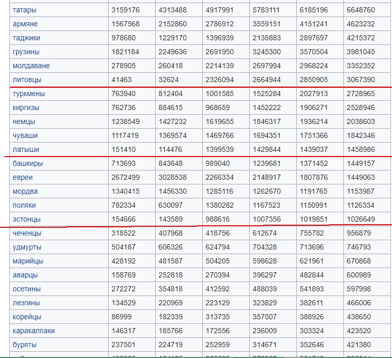392x358 pixels.
Task: Open the аварцы link
Action: point(25,275)
